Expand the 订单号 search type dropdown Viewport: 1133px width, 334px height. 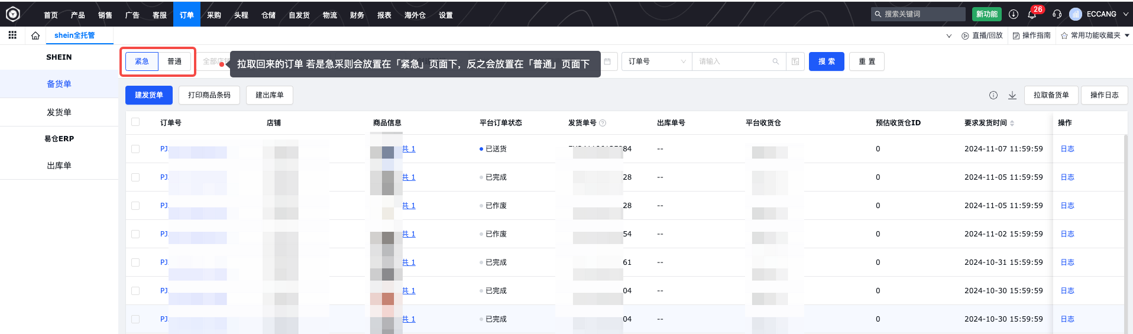[x=656, y=61]
